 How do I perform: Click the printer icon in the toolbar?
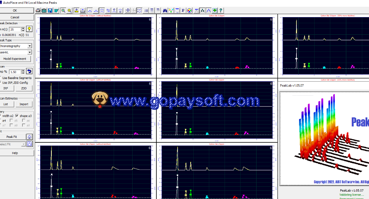(x=38, y=10)
